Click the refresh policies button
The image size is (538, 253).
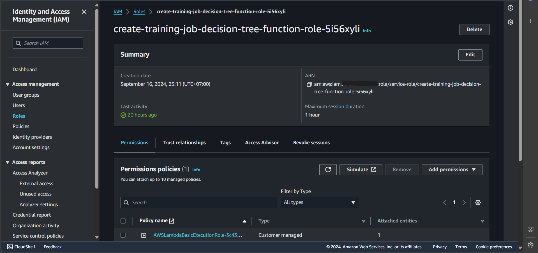pos(328,170)
